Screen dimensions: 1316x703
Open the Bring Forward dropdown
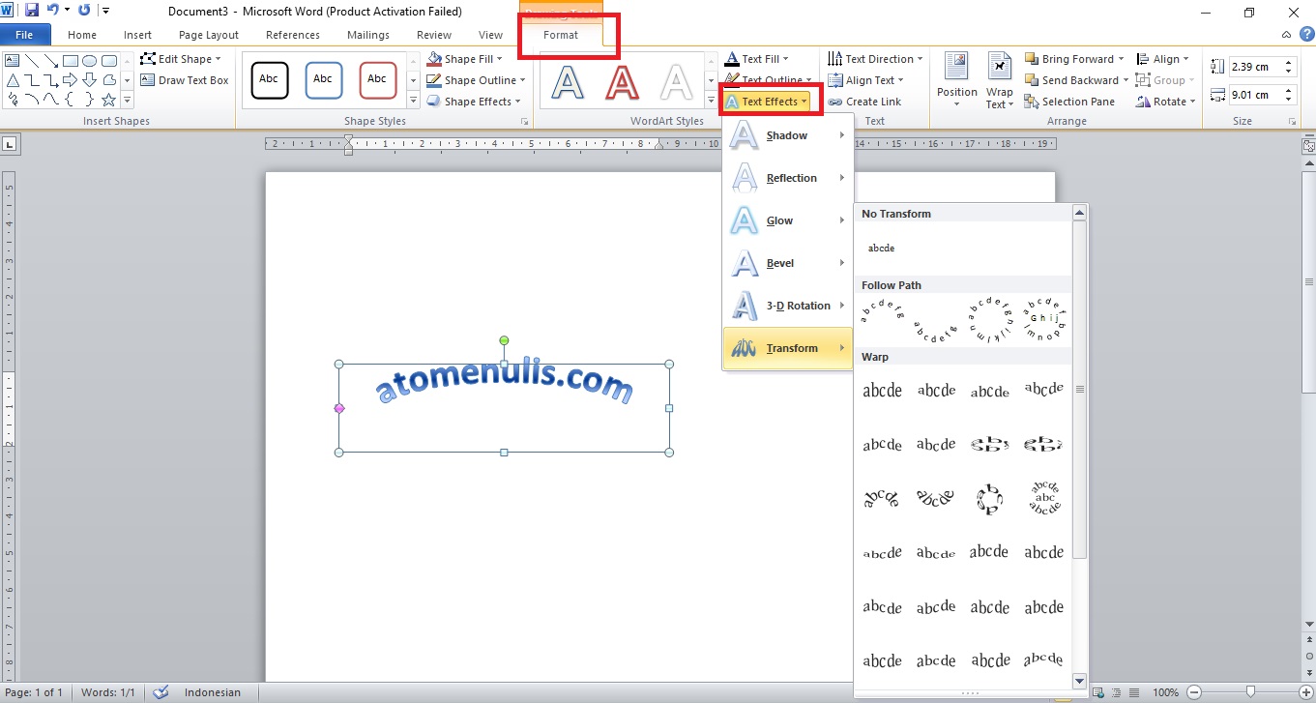click(1074, 59)
